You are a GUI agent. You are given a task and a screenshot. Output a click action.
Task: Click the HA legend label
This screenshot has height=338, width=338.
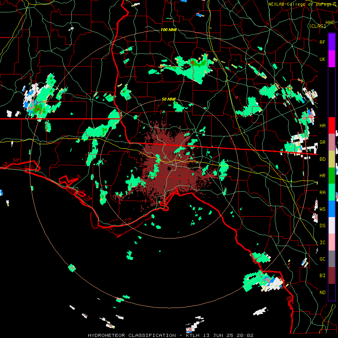pyautogui.click(x=322, y=125)
